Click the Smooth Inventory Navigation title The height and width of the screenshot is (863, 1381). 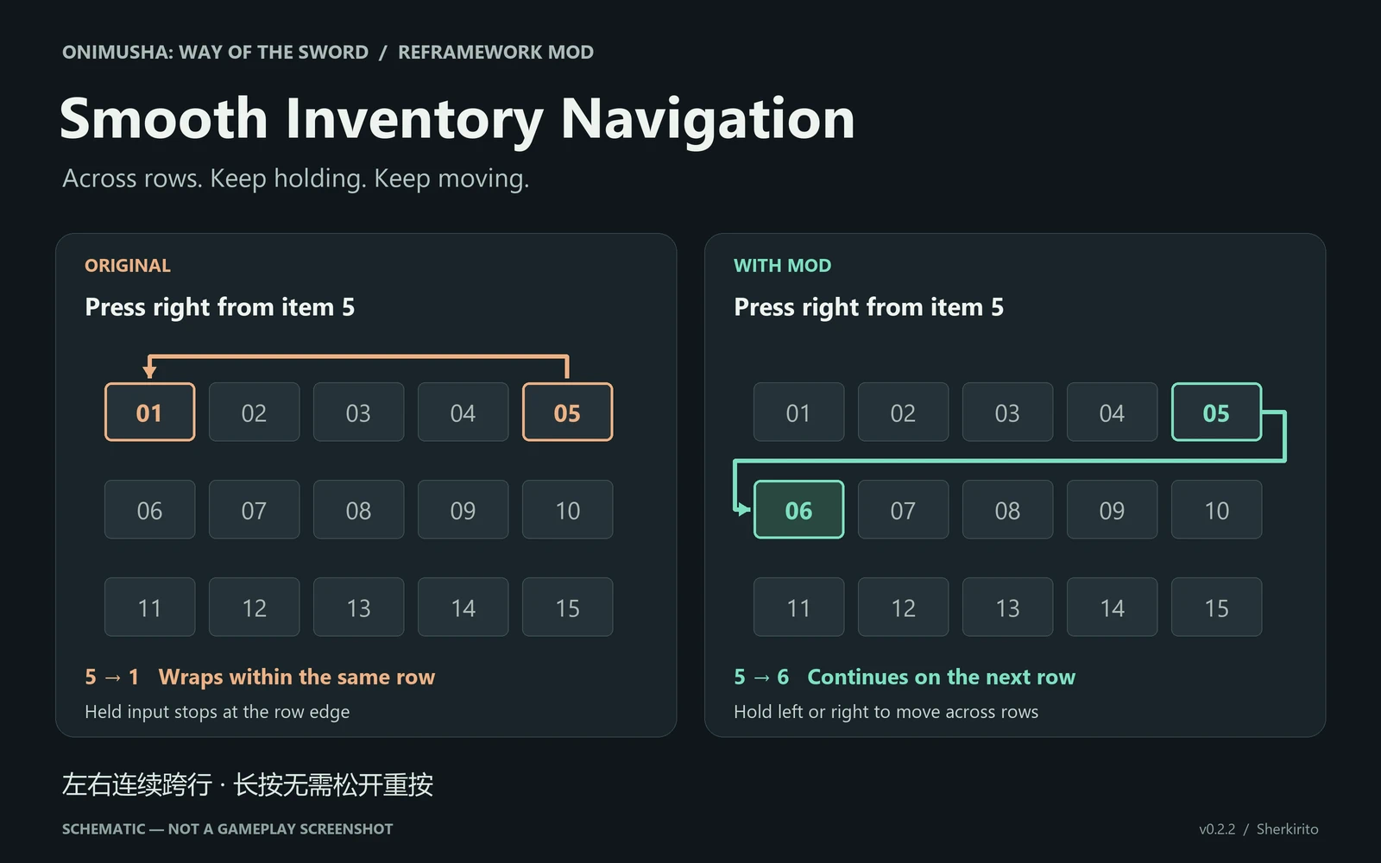[x=457, y=118]
